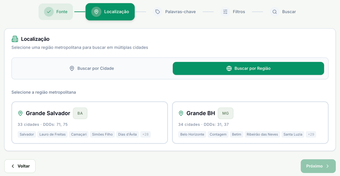Click '33 cidades · DDDs: 71, 75' text
The image size is (340, 176).
click(43, 125)
